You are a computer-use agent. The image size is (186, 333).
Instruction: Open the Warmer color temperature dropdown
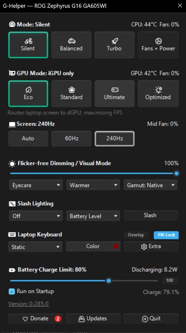point(93,185)
